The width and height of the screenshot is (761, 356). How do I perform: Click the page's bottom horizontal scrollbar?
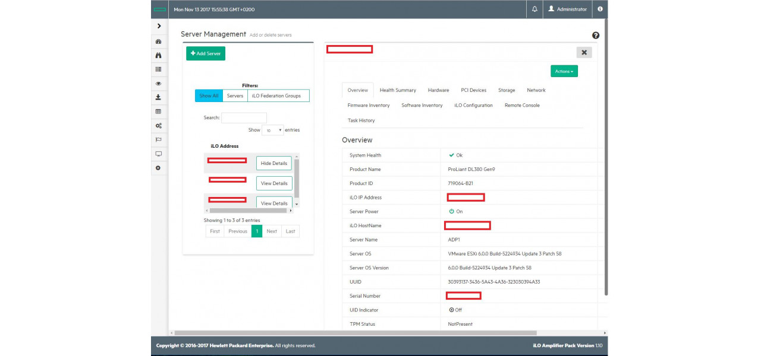pos(356,333)
